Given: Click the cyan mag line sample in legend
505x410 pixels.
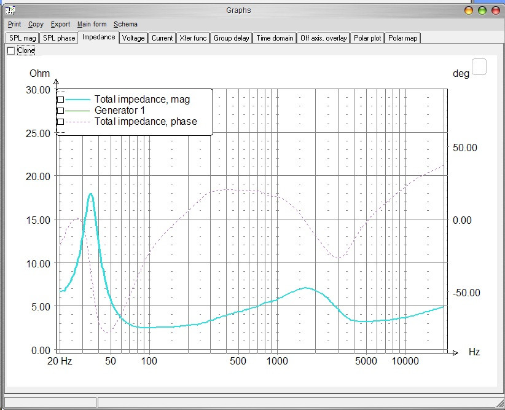Looking at the screenshot, I should click(x=77, y=100).
